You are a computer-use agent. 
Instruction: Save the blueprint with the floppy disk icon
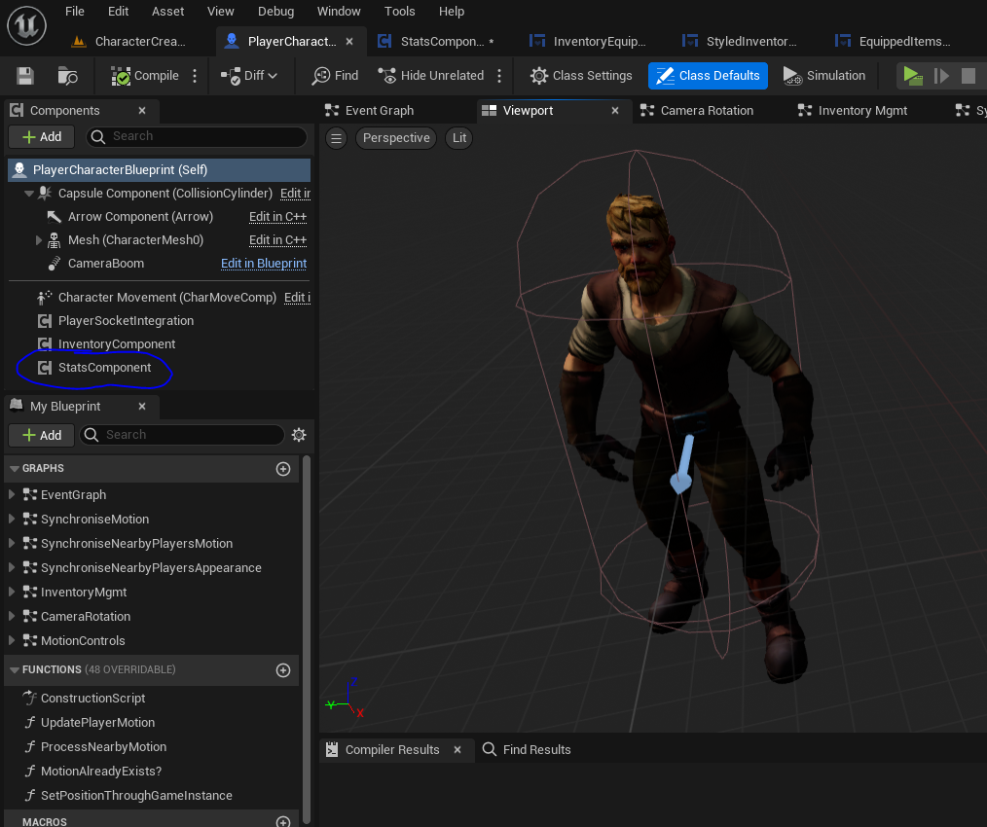[25, 76]
